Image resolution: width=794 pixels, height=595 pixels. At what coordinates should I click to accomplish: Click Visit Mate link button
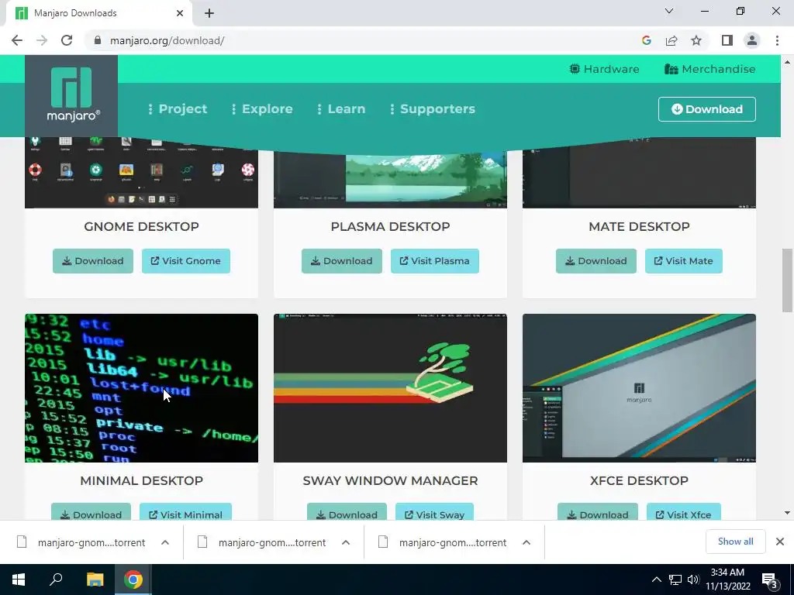coord(684,261)
